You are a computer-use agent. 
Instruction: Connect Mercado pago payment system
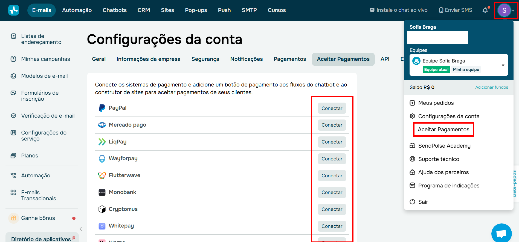coord(332,125)
